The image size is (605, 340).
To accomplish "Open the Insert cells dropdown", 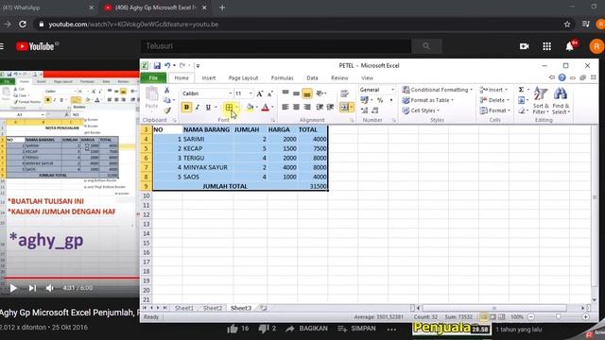I will (x=493, y=90).
